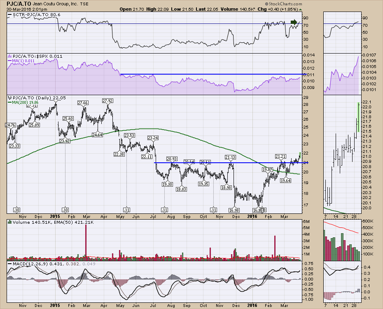Click the .10 dividend marker below 23.92
Viewport: 383px width, 309px height.
(65, 210)
